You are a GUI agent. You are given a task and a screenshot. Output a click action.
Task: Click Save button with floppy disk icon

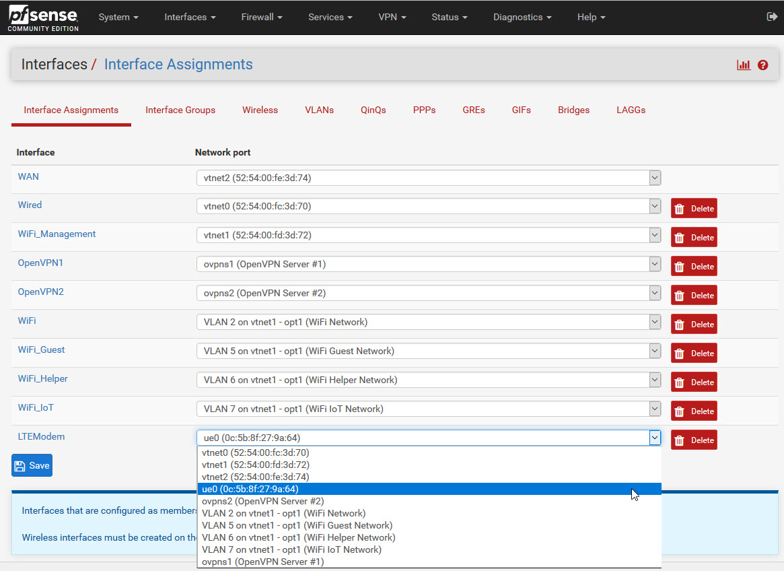(x=32, y=465)
